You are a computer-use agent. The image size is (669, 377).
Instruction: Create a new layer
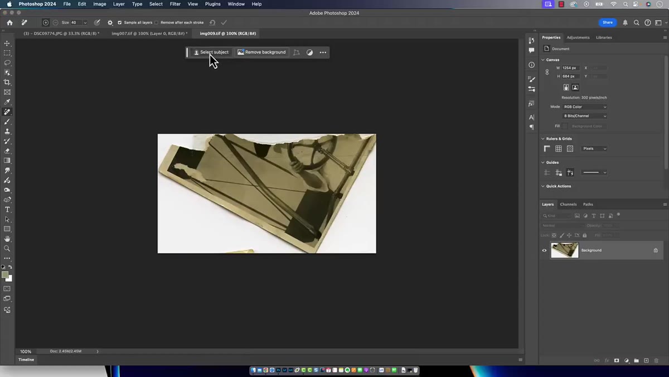pyautogui.click(x=646, y=361)
